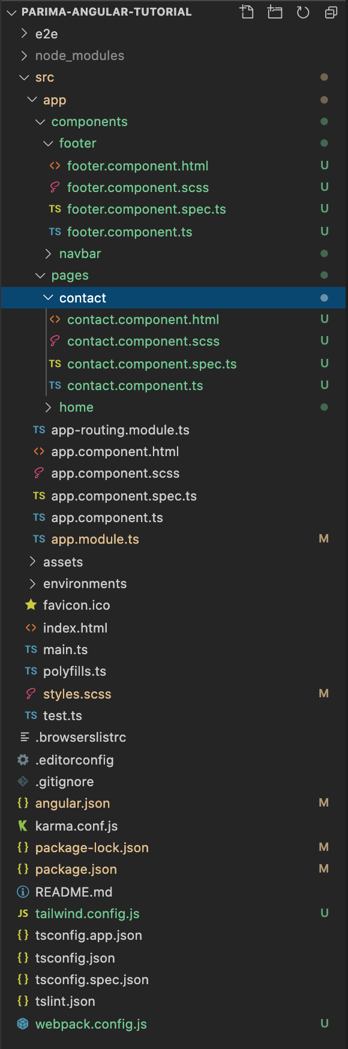Image resolution: width=348 pixels, height=1049 pixels.
Task: Open package-lock.json file
Action: (x=92, y=847)
